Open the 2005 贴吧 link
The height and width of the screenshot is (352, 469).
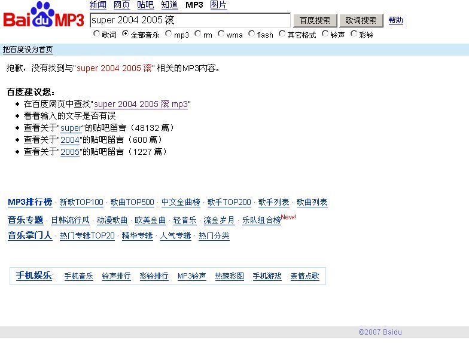(69, 152)
